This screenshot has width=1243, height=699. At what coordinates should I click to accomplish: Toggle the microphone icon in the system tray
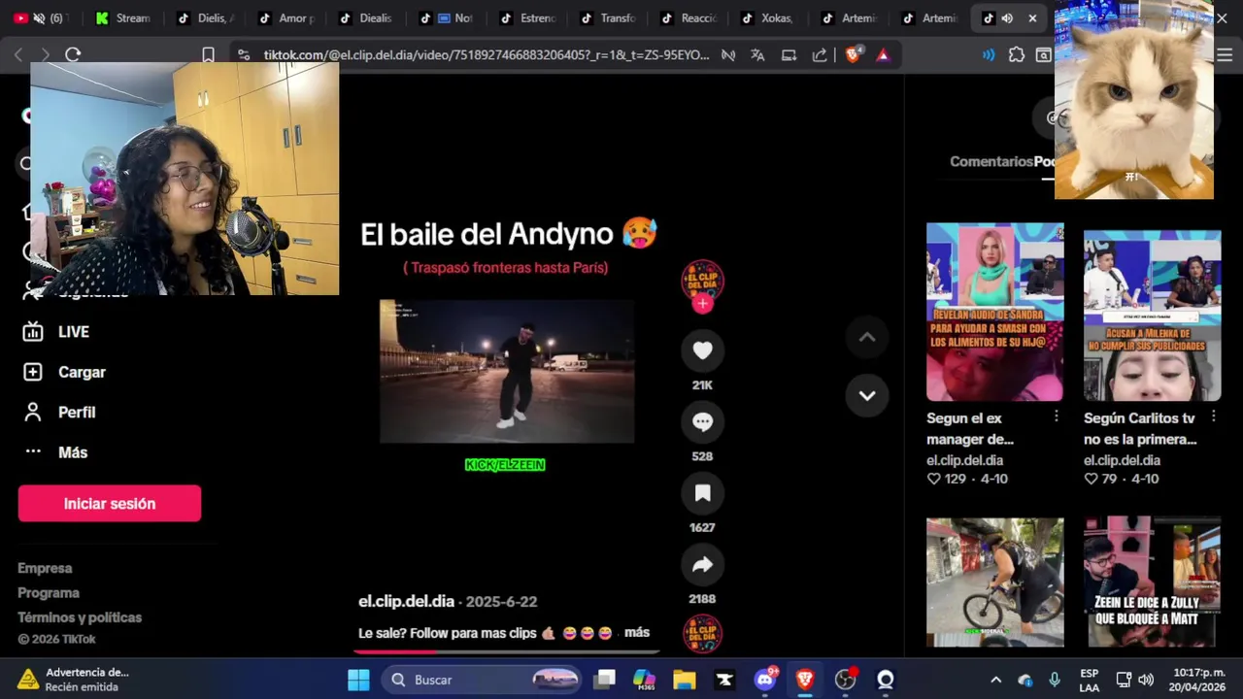point(1055,680)
